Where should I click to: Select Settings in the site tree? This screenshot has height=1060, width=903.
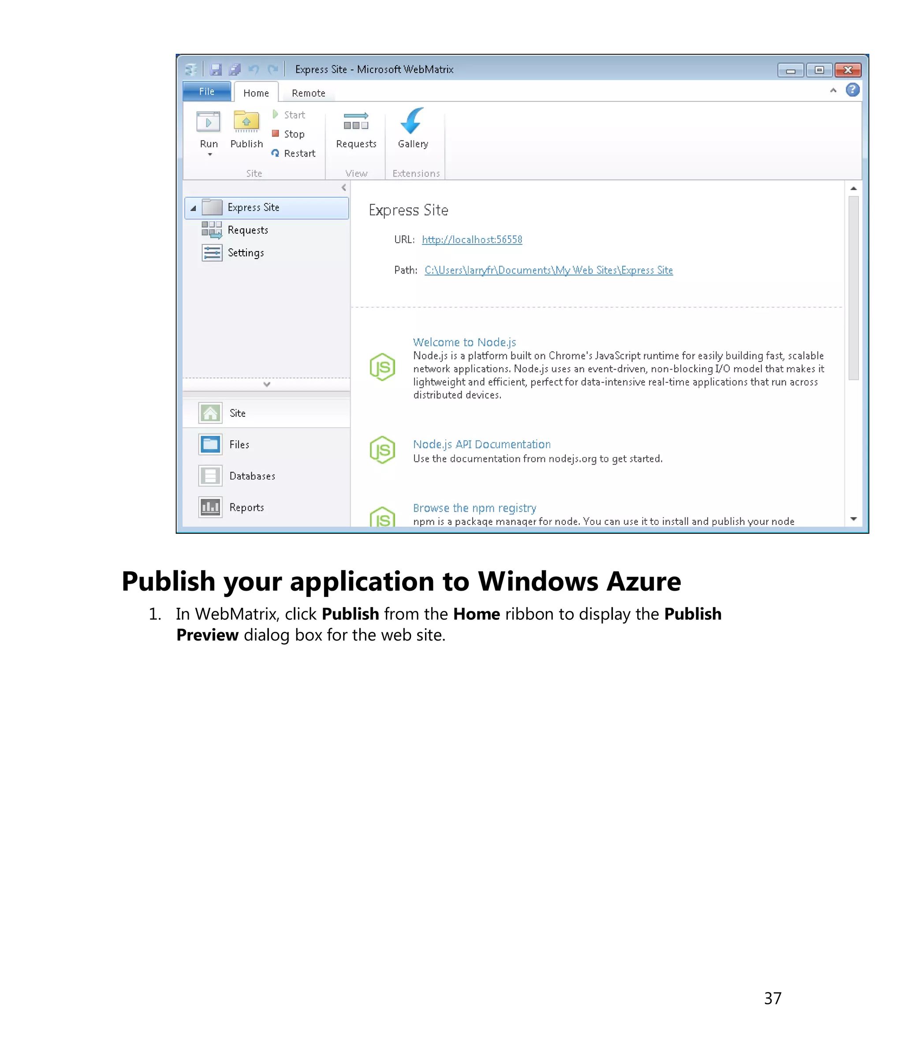[233, 253]
